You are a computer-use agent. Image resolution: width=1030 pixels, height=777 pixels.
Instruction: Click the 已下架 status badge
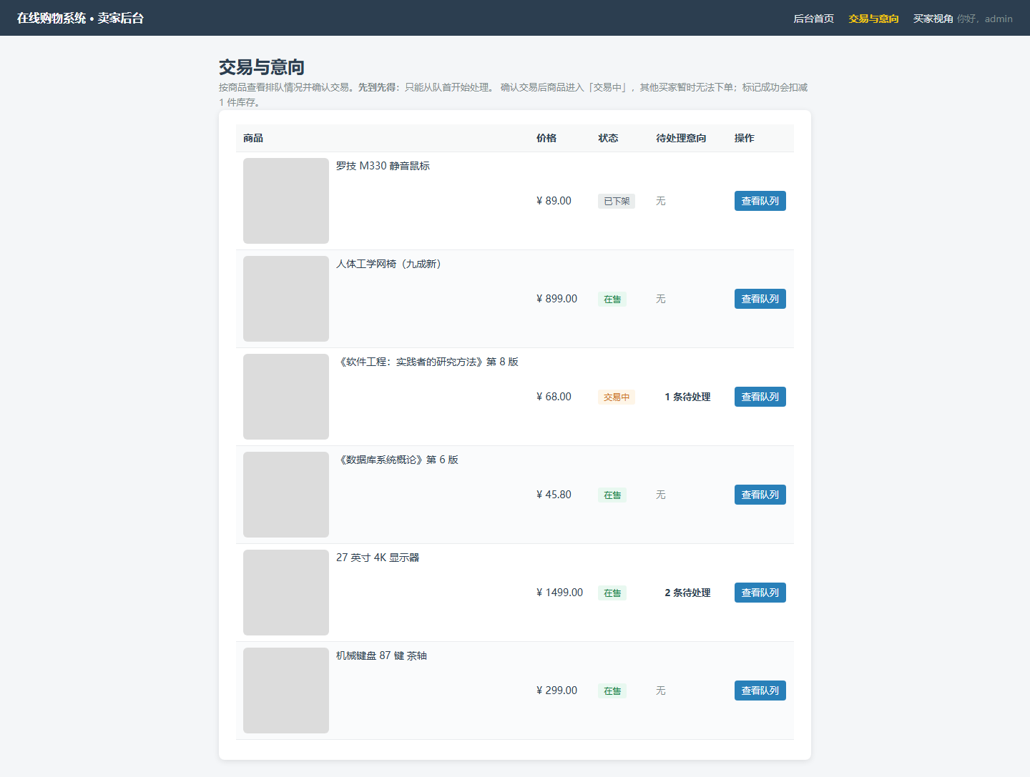(x=617, y=201)
